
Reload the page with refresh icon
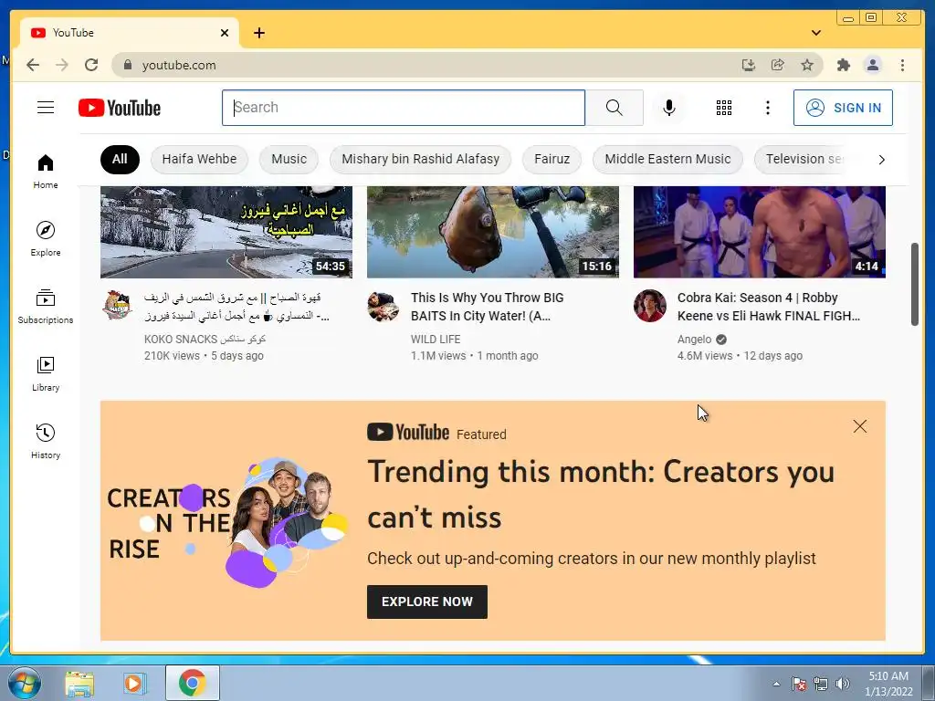click(x=91, y=65)
